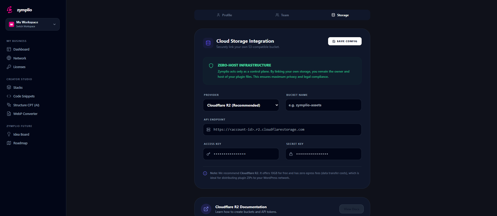Open the Idea Board page
Image resolution: width=497 pixels, height=216 pixels.
pyautogui.click(x=21, y=134)
